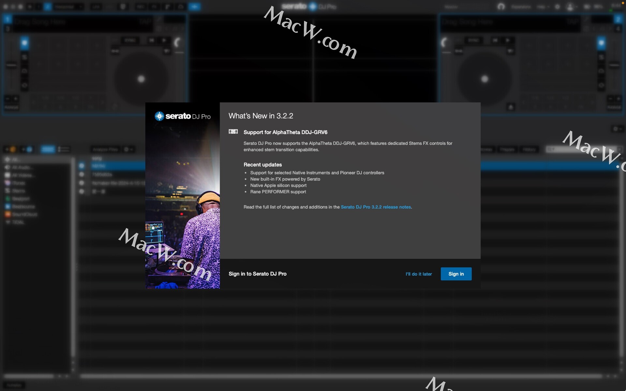Switch to alternate library list view icon

tap(64, 149)
